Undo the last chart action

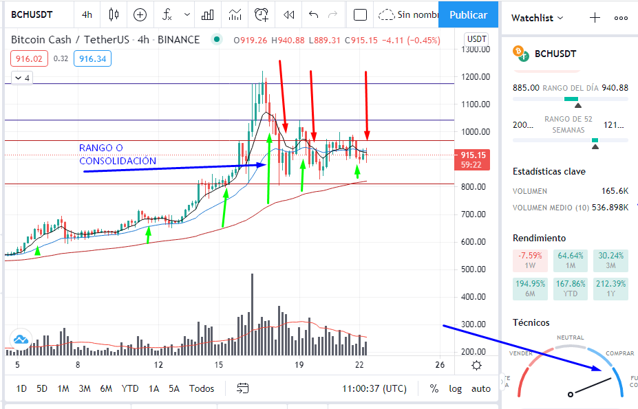(313, 15)
